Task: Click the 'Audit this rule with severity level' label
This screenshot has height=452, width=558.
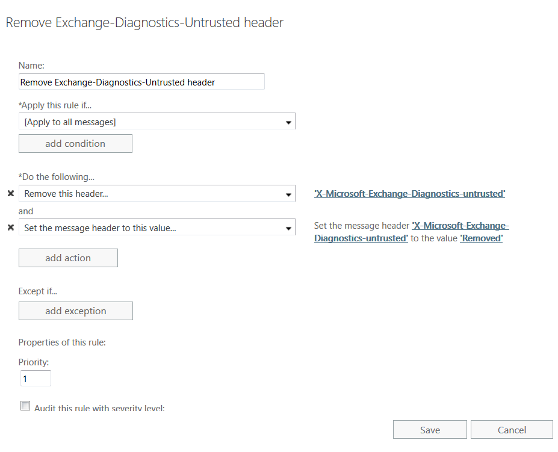Action: pos(99,408)
